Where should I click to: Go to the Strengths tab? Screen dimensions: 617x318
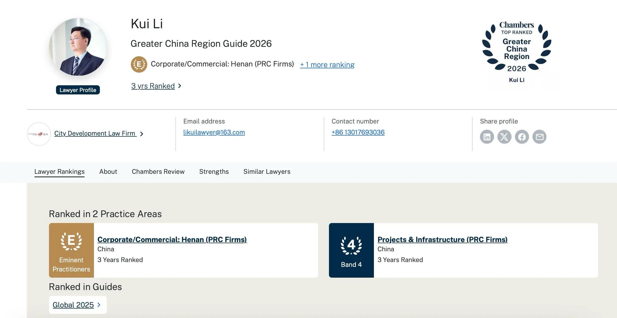[x=214, y=172]
